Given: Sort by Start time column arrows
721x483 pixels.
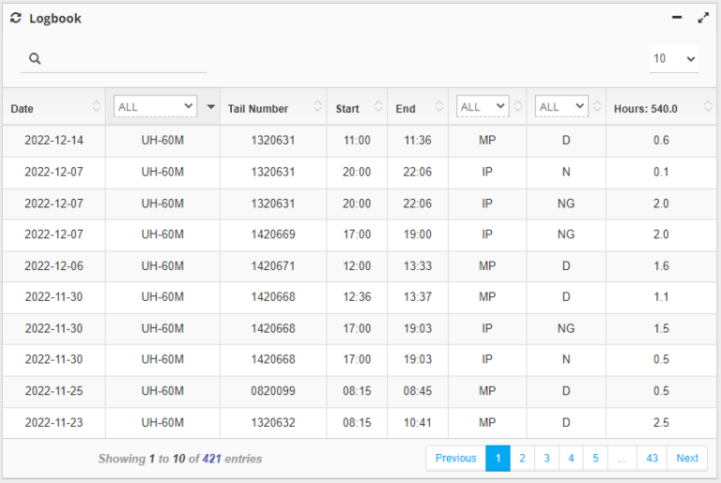Looking at the screenshot, I should coord(377,108).
